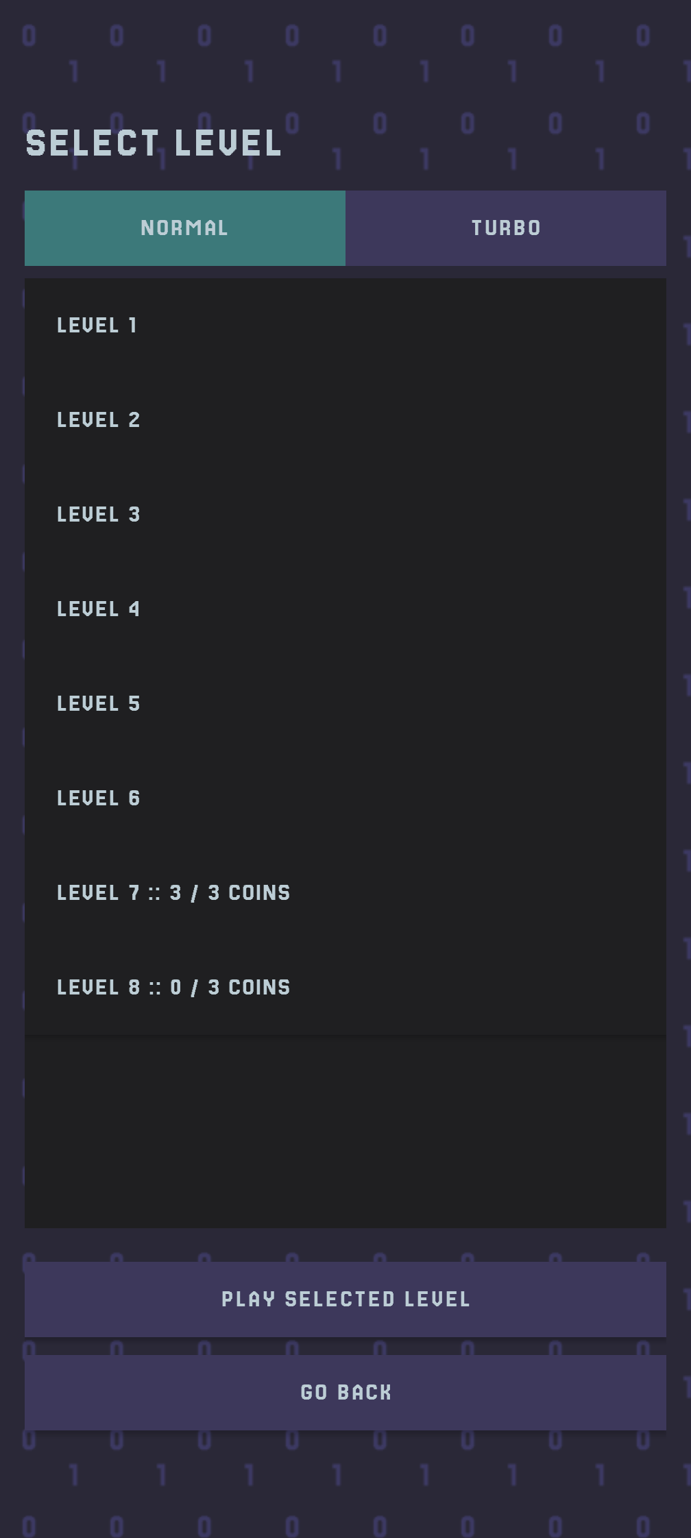The height and width of the screenshot is (1538, 691).
Task: Click the word 'Level' in the heading
Action: [228, 144]
